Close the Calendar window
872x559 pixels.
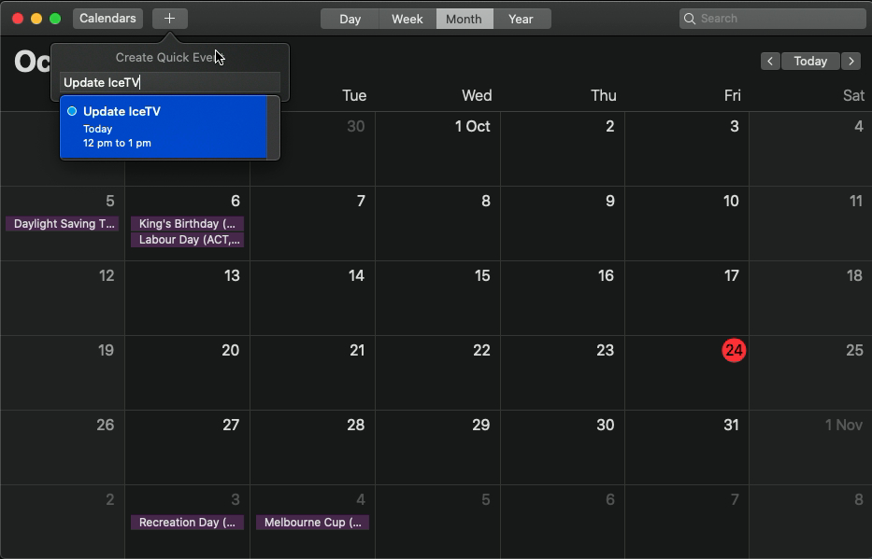coord(18,19)
